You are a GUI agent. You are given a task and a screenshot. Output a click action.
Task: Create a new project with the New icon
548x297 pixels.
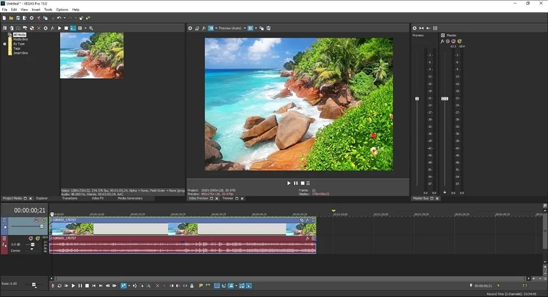(x=4, y=18)
